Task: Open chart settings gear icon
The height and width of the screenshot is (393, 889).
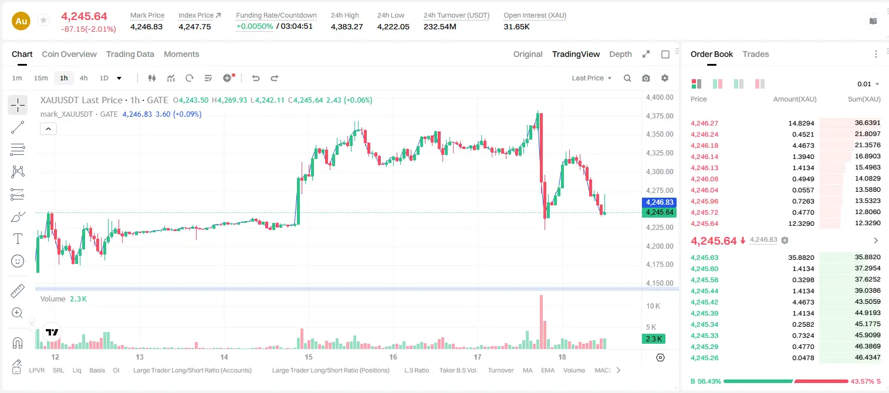Action: (665, 78)
